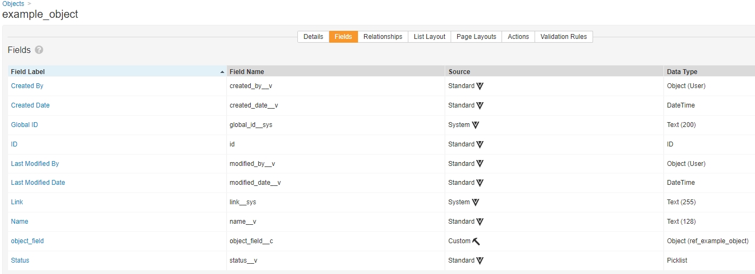Switch to the Relationships tab
The width and height of the screenshot is (755, 274).
(382, 37)
